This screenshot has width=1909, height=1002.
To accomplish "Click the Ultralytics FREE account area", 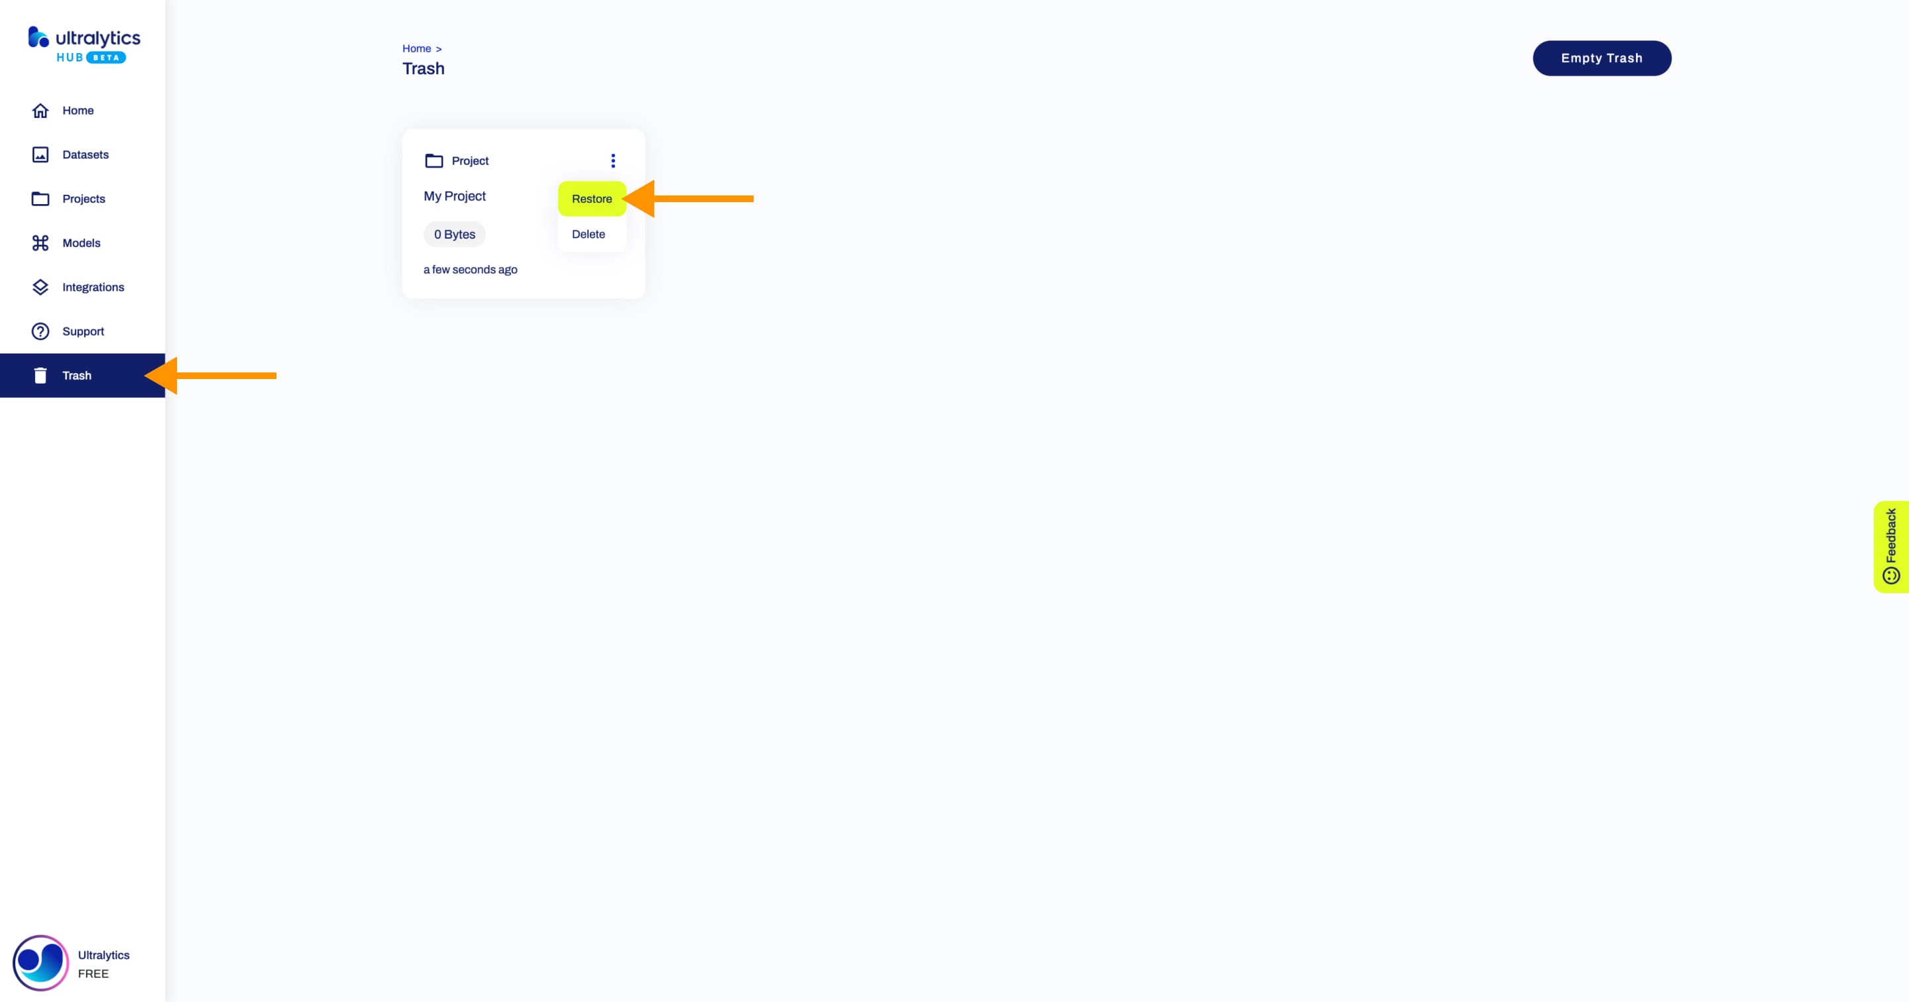I will tap(82, 963).
